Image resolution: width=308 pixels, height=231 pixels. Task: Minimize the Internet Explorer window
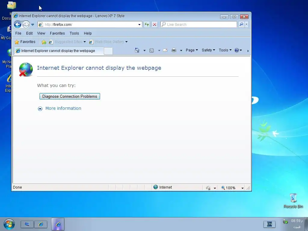(224, 17)
